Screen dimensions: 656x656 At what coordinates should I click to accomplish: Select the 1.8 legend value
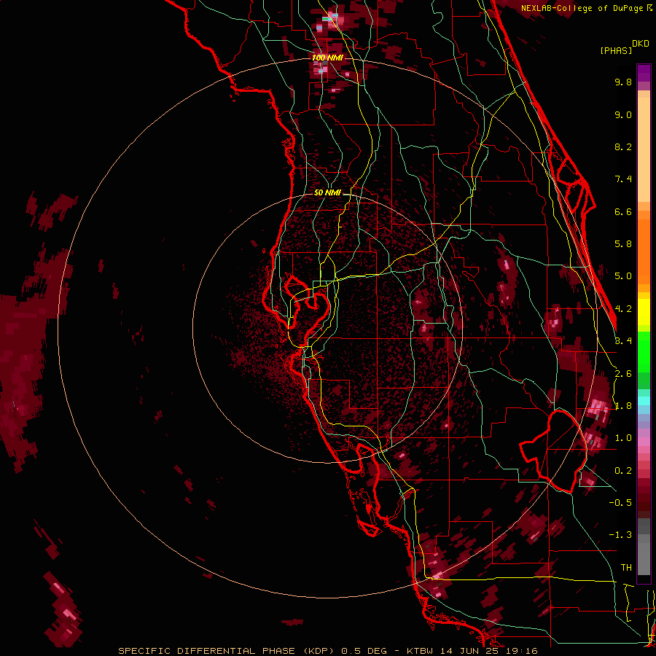tap(623, 406)
